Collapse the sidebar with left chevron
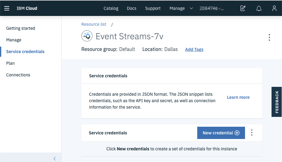The width and height of the screenshot is (282, 162). click(55, 158)
